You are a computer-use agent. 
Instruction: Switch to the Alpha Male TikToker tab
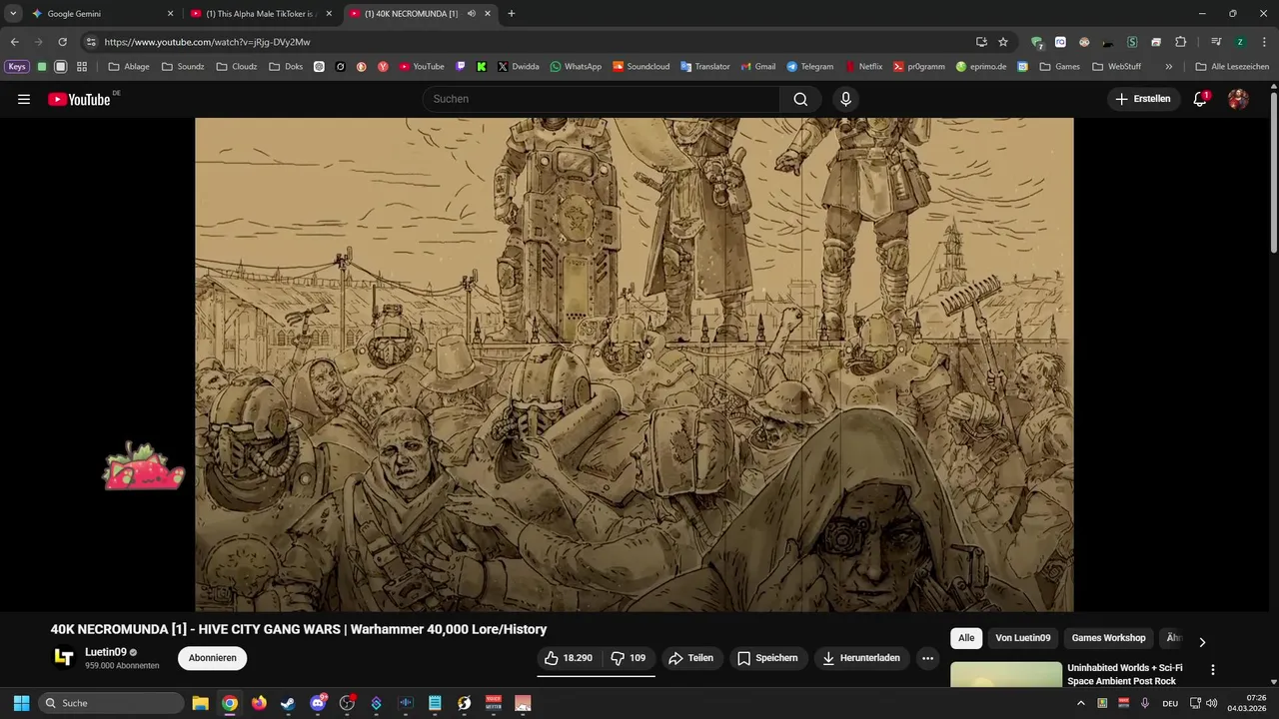click(260, 14)
